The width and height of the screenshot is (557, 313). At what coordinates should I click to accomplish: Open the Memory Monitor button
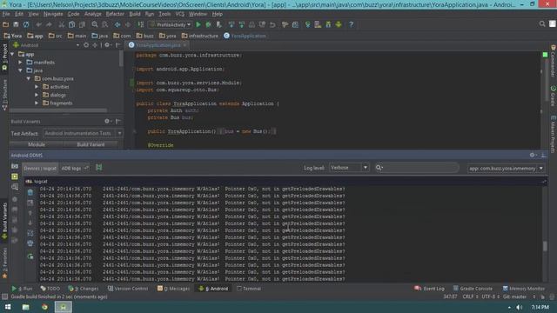524,289
